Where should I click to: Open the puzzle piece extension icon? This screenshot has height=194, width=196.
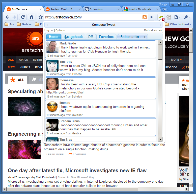coord(169,17)
